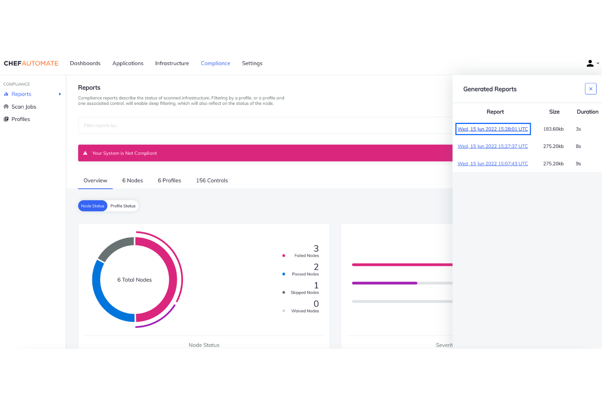Select the Profiles sidebar icon
Viewport: 602px width, 401px height.
[7, 119]
